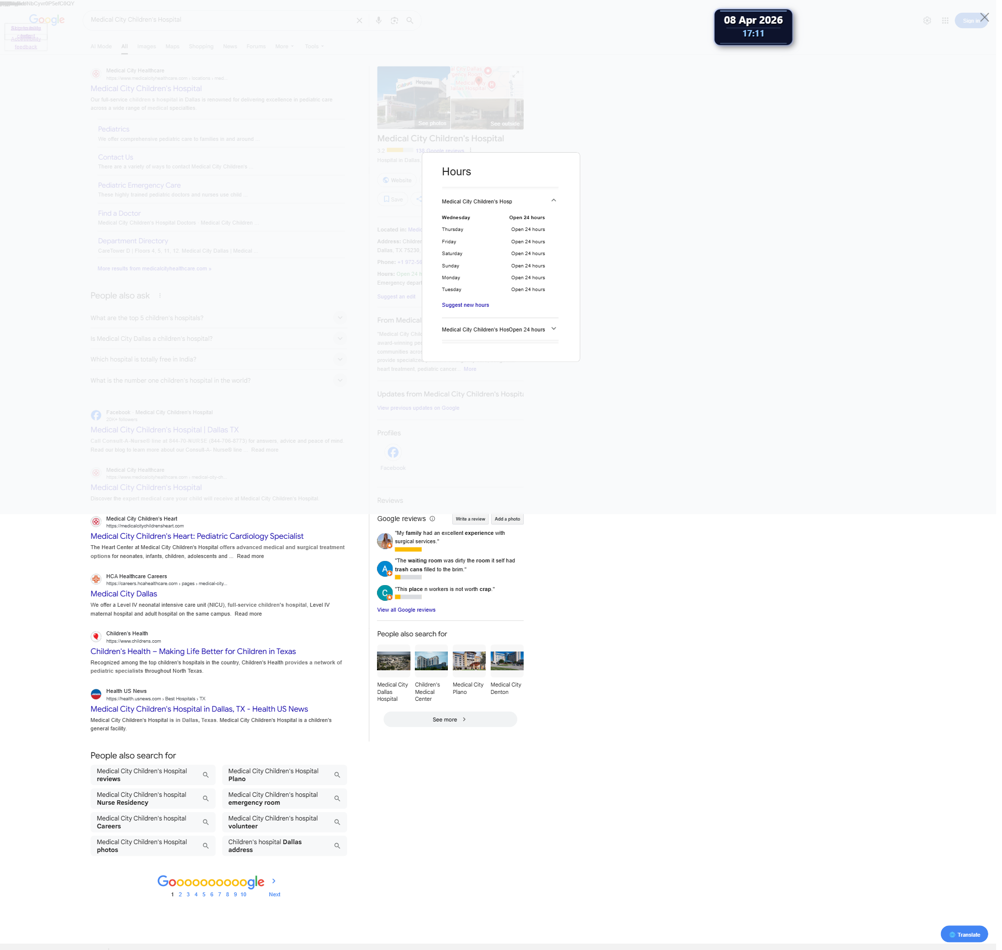
Task: Open the More dropdown in search tabs
Action: 285,47
